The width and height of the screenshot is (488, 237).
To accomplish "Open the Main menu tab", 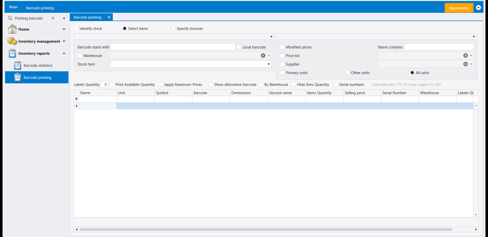I will (x=13, y=7).
